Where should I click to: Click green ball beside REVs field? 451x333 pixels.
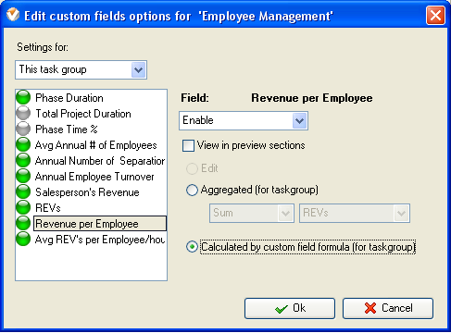coord(23,207)
